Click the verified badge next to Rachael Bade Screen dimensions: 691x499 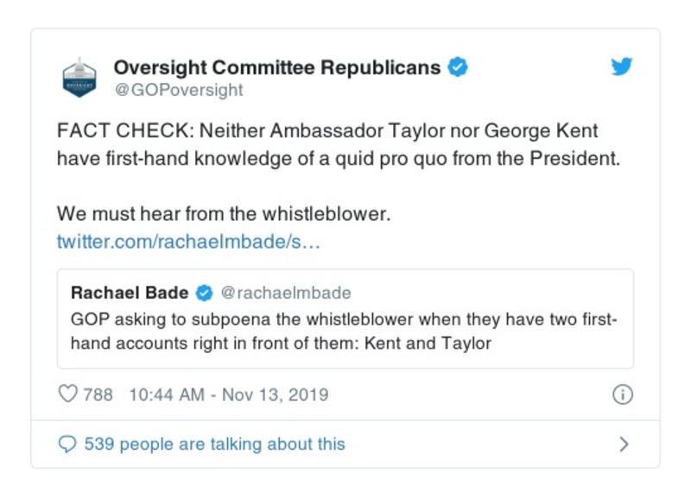pos(206,293)
